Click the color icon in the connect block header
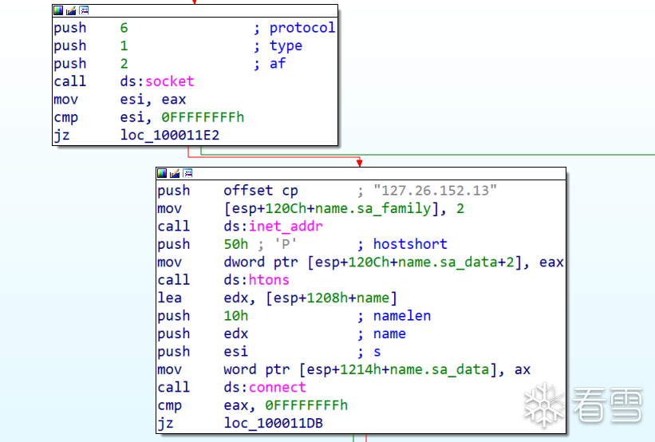 (162, 173)
